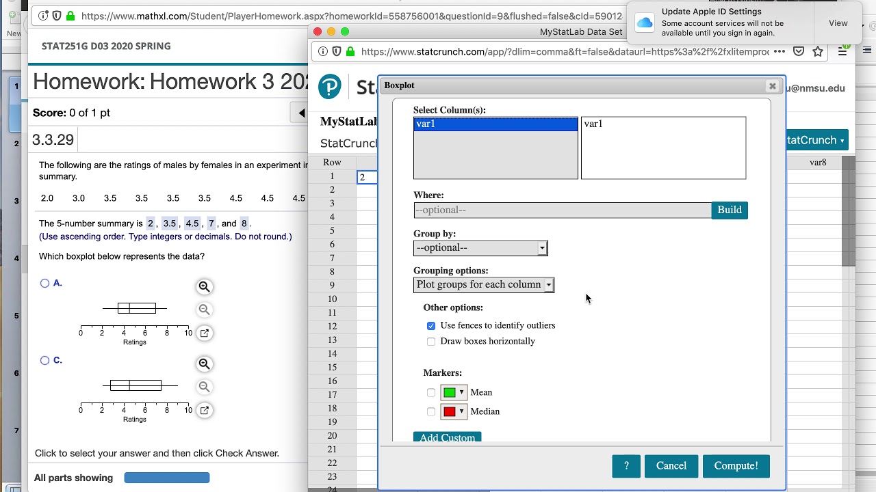Click the MyStatLab heading in StatCrunch
This screenshot has height=492, width=876.
click(x=349, y=122)
